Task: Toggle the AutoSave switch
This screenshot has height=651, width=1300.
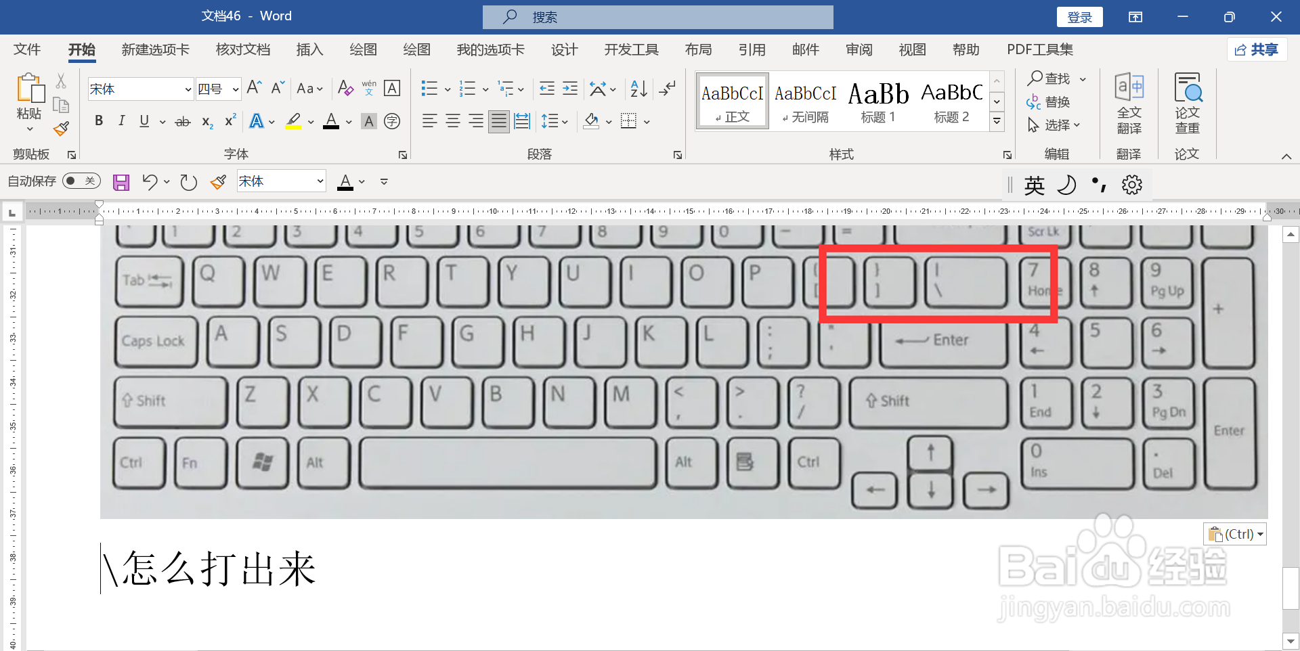Action: 81,181
